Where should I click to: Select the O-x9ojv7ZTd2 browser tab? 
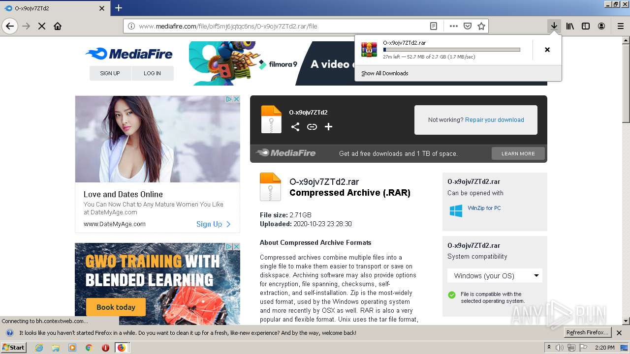pyautogui.click(x=54, y=8)
